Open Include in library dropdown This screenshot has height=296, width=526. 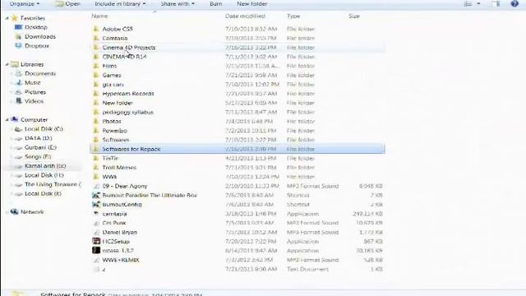point(120,4)
